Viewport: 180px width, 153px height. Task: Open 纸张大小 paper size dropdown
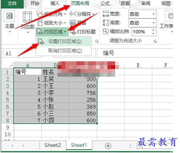(x=52, y=23)
